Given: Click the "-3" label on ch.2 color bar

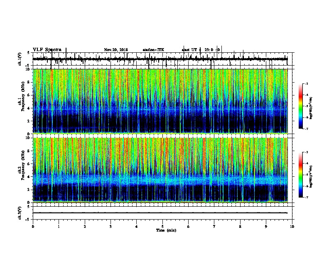Looking at the screenshot, I should (x=306, y=152).
